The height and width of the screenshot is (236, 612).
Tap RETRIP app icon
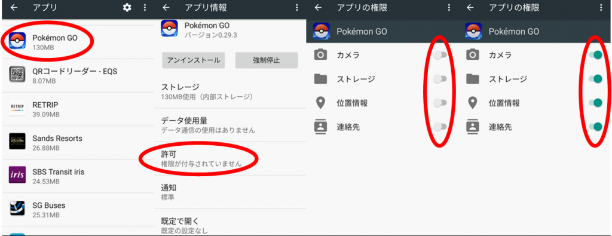tap(17, 108)
